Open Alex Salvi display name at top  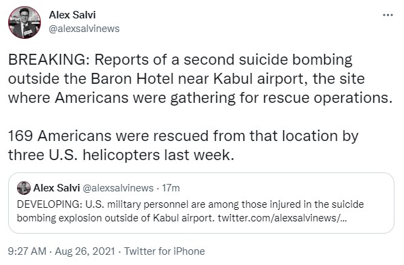pyautogui.click(x=72, y=15)
